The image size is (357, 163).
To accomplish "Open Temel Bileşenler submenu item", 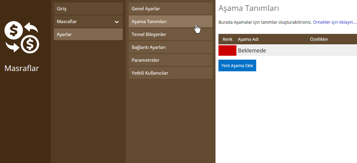I will click(171, 35).
